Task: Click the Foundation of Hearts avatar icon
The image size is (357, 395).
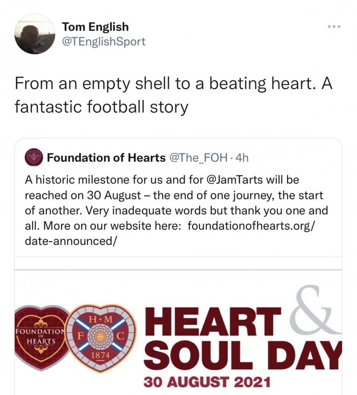Action: (x=34, y=157)
